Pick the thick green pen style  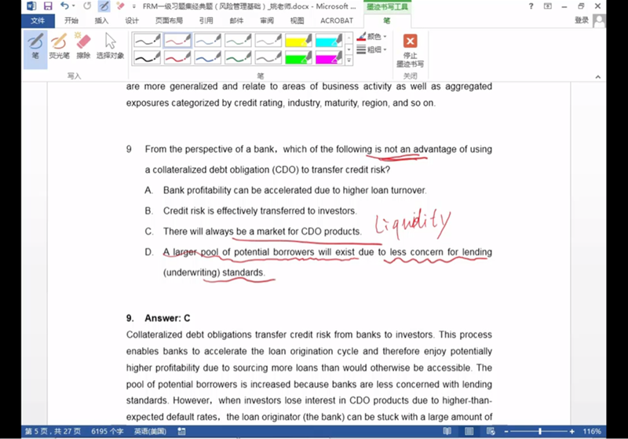coord(239,57)
